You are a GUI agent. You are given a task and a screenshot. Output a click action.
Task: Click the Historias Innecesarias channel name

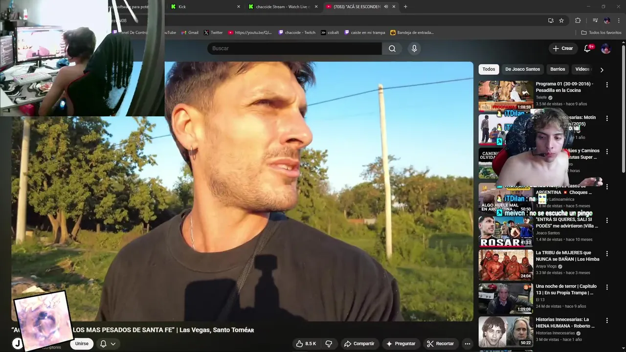pos(555,333)
